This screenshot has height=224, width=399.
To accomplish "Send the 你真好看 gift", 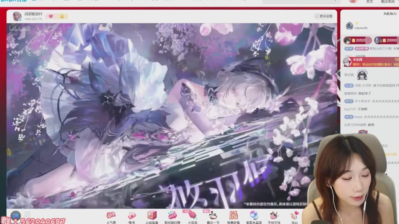I will [x=233, y=218].
